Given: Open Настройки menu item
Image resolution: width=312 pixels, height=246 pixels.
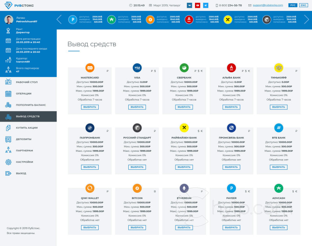Looking at the screenshot, I should pyautogui.click(x=28, y=162).
